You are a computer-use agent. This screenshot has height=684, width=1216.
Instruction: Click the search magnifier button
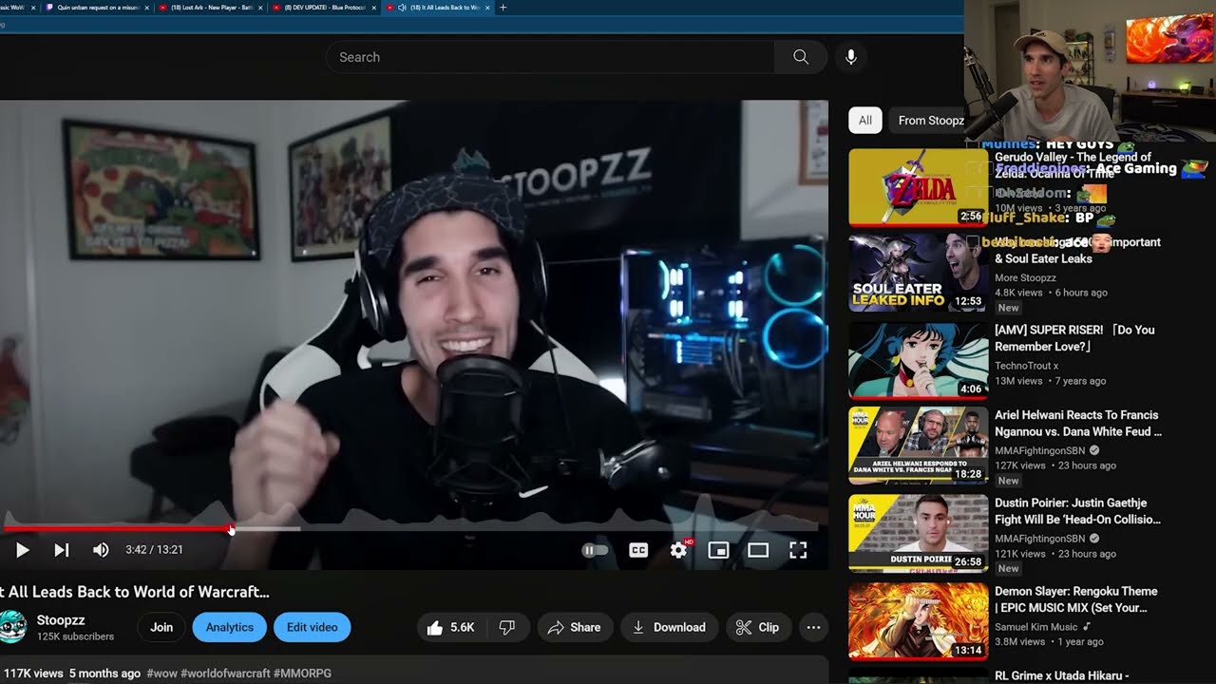point(801,57)
